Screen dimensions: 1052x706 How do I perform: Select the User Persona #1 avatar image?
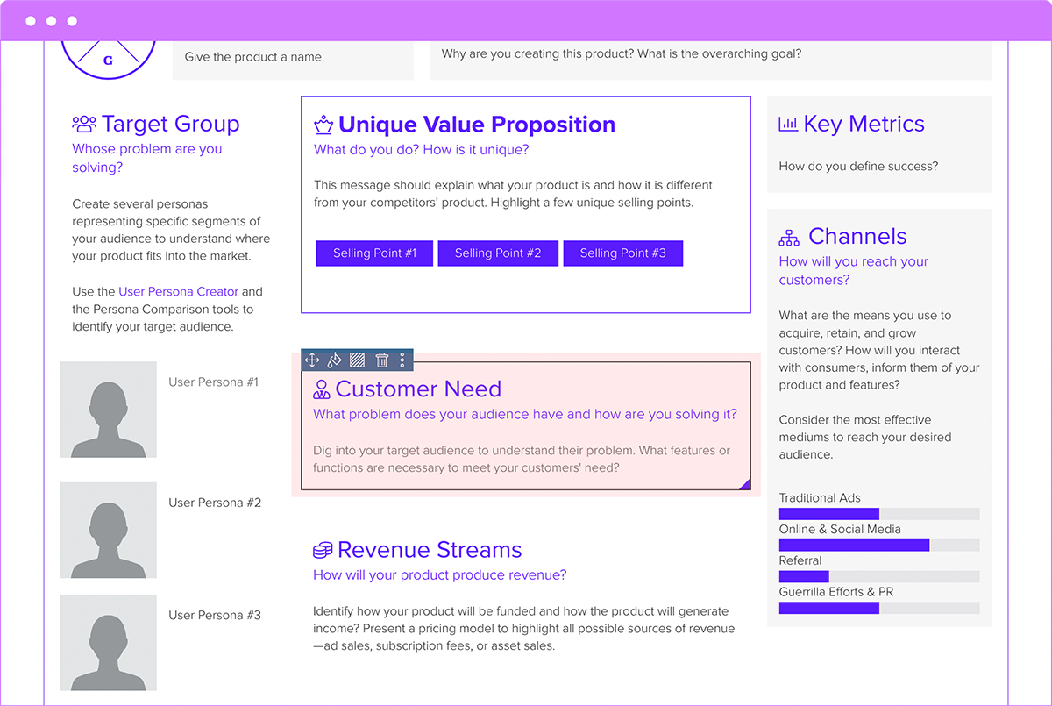click(109, 410)
